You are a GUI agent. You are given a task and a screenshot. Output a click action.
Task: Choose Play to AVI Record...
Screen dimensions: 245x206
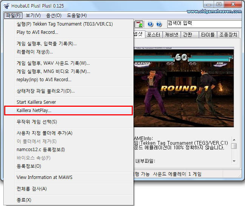68,32
